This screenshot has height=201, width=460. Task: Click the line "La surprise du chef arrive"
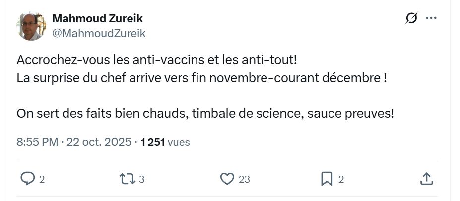pyautogui.click(x=201, y=78)
